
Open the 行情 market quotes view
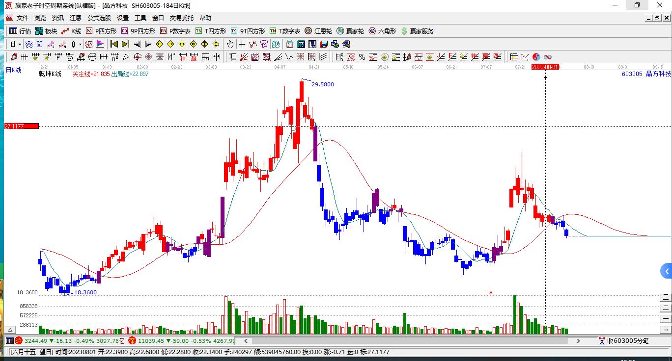pyautogui.click(x=20, y=31)
